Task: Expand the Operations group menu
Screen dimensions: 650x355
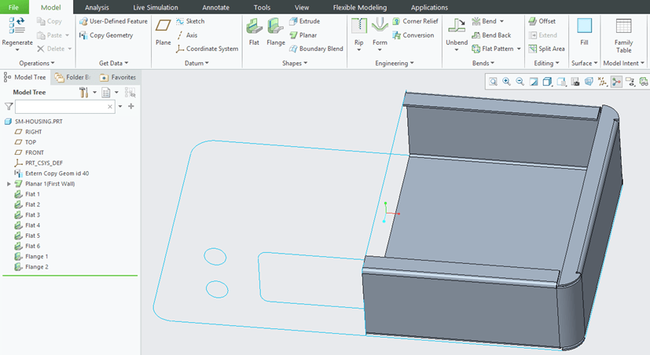Action: pyautogui.click(x=37, y=63)
